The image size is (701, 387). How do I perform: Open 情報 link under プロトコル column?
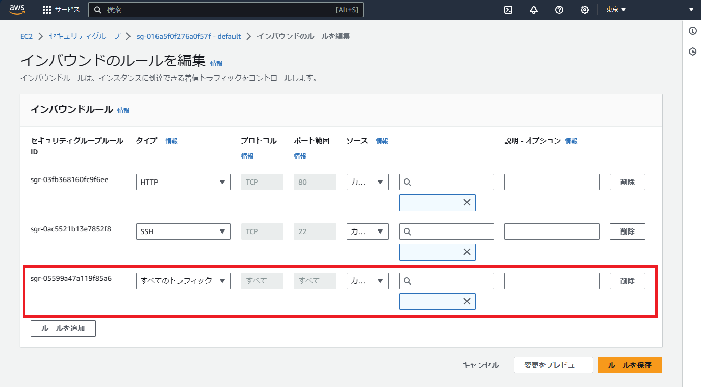[x=247, y=157]
